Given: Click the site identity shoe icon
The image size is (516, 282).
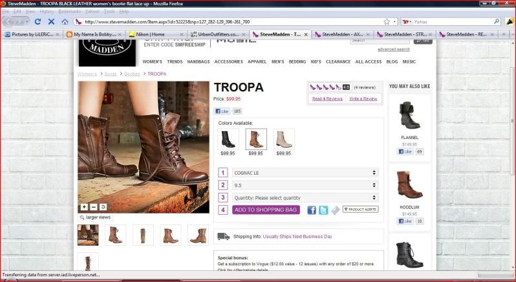Looking at the screenshot, I should [78, 22].
